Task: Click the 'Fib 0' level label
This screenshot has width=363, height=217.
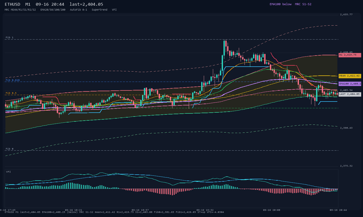Action: 10,149
